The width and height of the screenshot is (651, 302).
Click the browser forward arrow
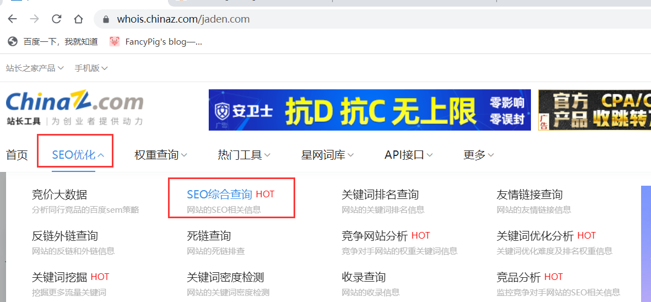(35, 19)
